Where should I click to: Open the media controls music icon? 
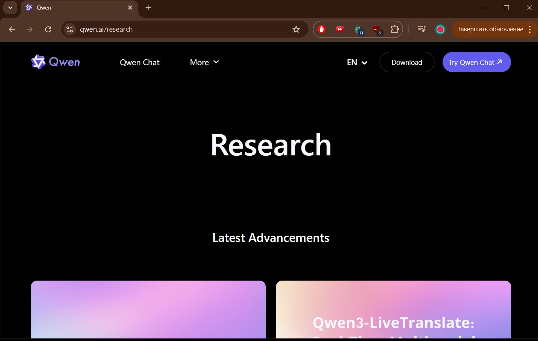[x=422, y=29]
